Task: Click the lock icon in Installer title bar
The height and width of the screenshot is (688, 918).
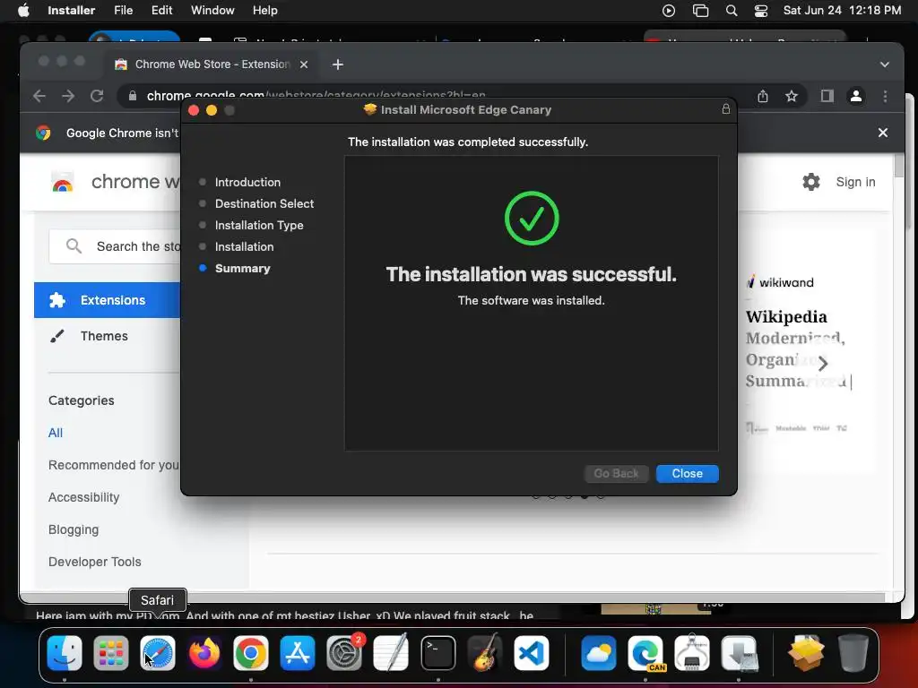Action: [x=726, y=108]
